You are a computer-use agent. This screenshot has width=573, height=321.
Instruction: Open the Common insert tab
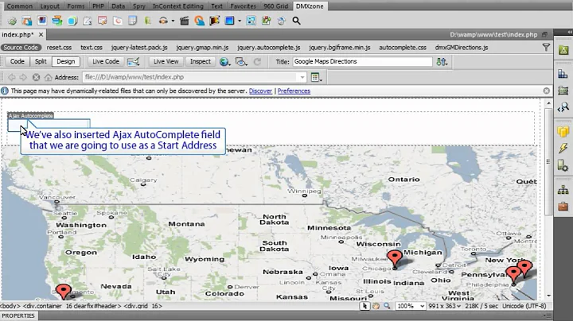click(x=20, y=6)
